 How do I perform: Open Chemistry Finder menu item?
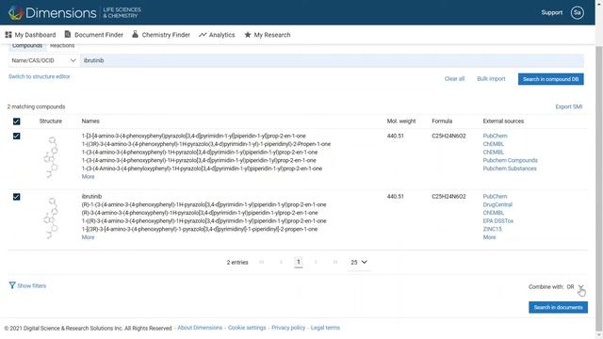pyautogui.click(x=161, y=35)
